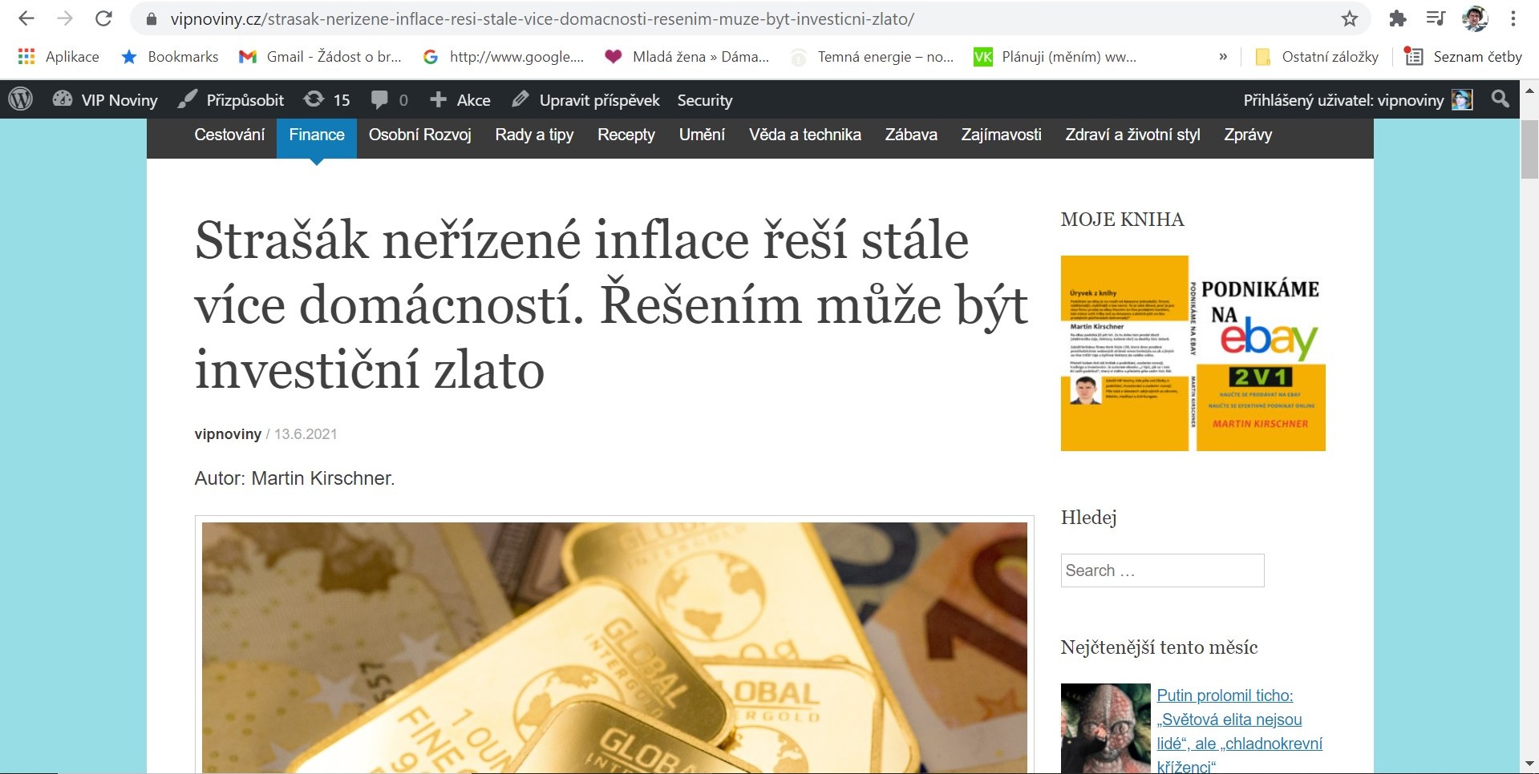
Task: Open comments bubble in admin bar
Action: tap(390, 99)
